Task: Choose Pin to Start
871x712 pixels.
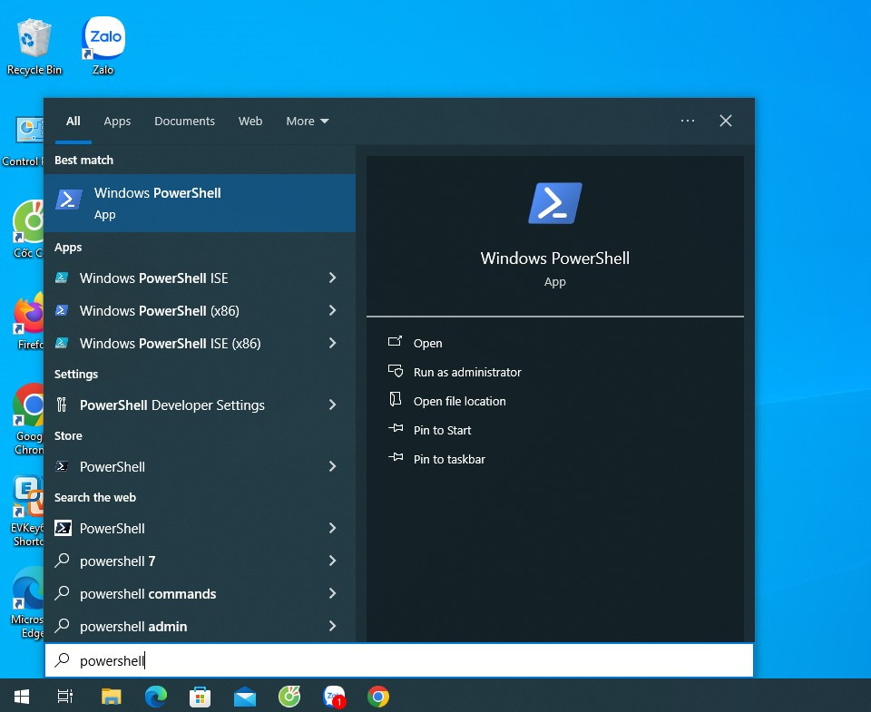Action: click(x=442, y=430)
